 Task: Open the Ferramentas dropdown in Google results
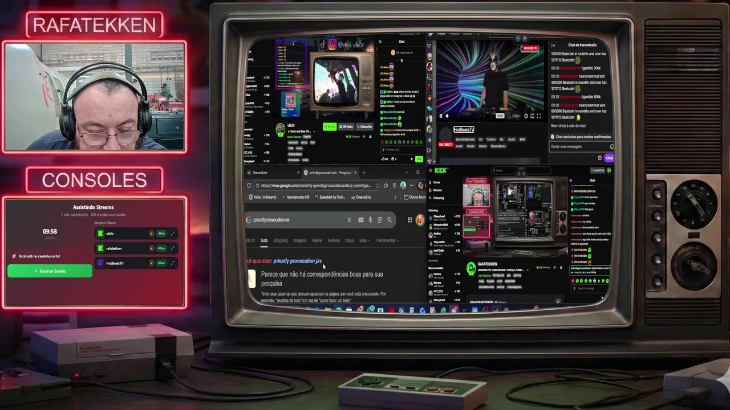(x=388, y=240)
